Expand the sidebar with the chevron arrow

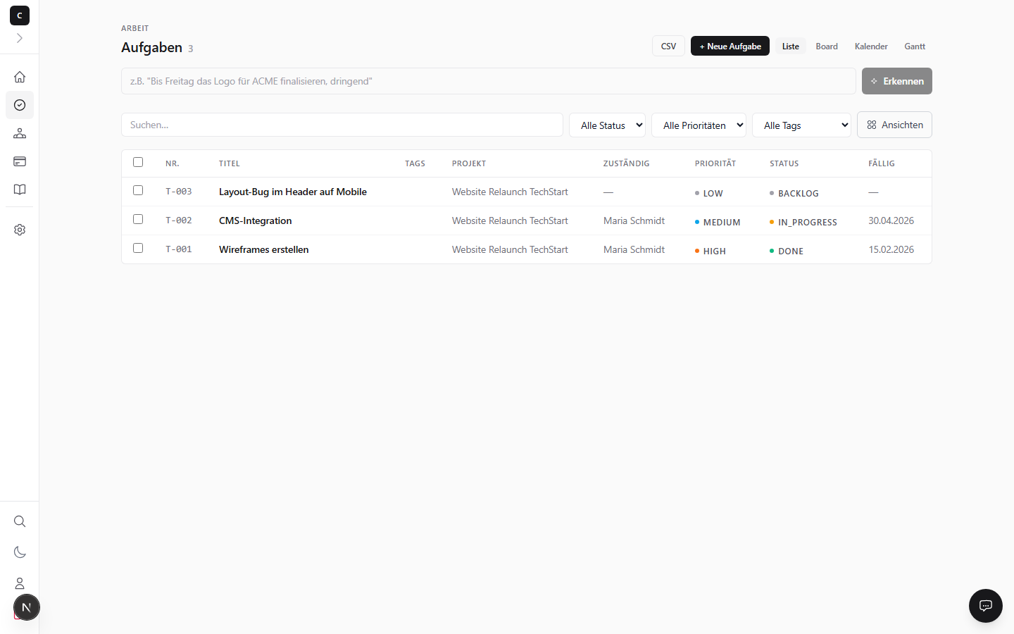20,38
